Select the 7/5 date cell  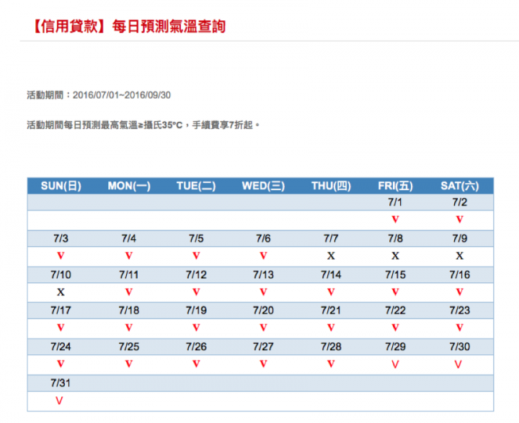click(196, 239)
